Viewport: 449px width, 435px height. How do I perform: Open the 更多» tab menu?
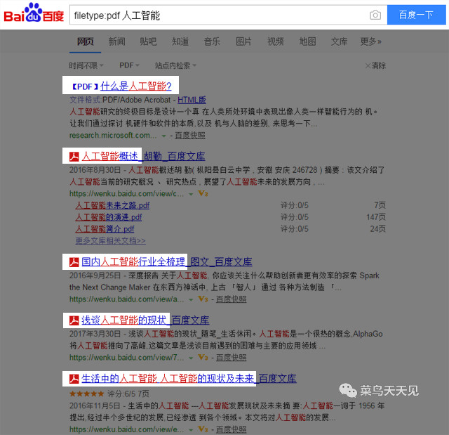(371, 41)
